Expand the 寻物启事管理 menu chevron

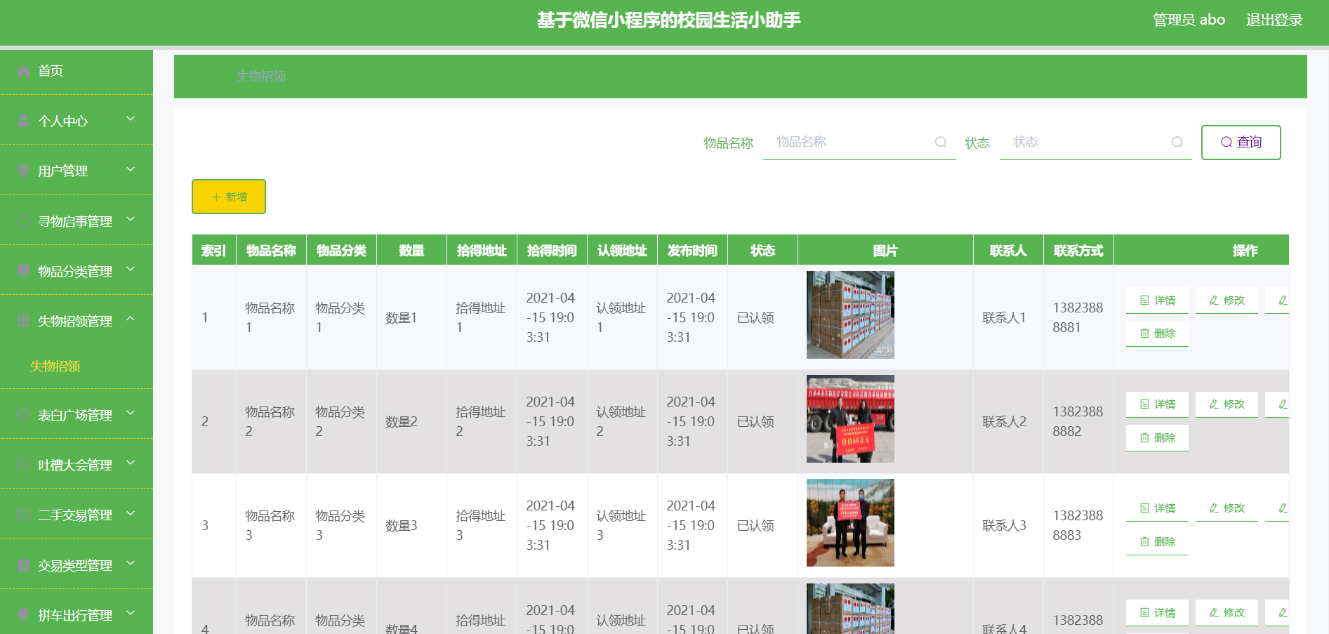(131, 220)
